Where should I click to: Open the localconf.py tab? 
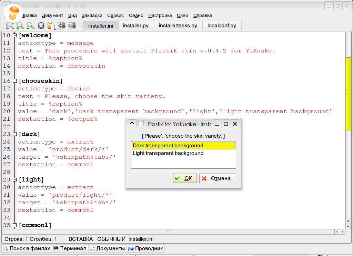click(x=222, y=26)
